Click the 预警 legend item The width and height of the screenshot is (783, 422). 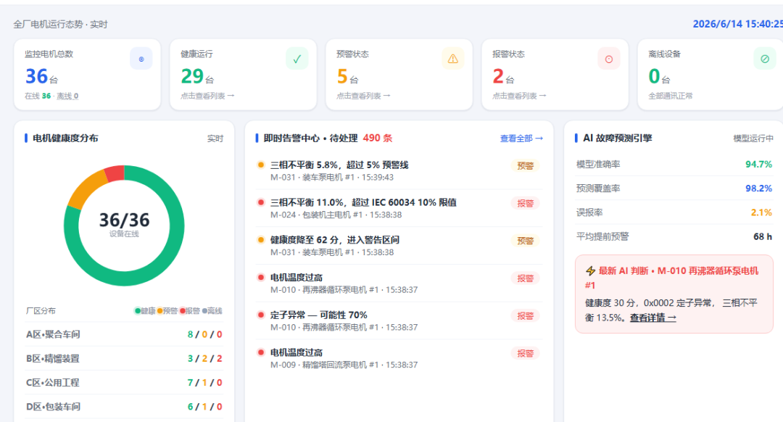pyautogui.click(x=167, y=310)
